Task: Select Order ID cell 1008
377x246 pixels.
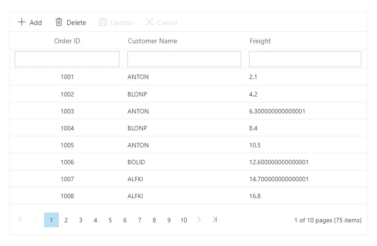Action: (x=67, y=196)
